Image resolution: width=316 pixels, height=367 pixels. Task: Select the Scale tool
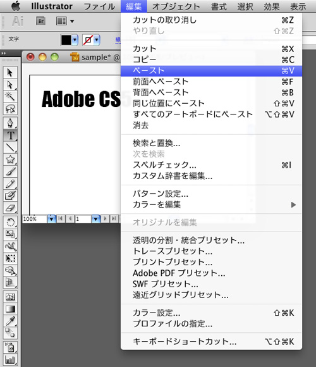[x=10, y=234]
